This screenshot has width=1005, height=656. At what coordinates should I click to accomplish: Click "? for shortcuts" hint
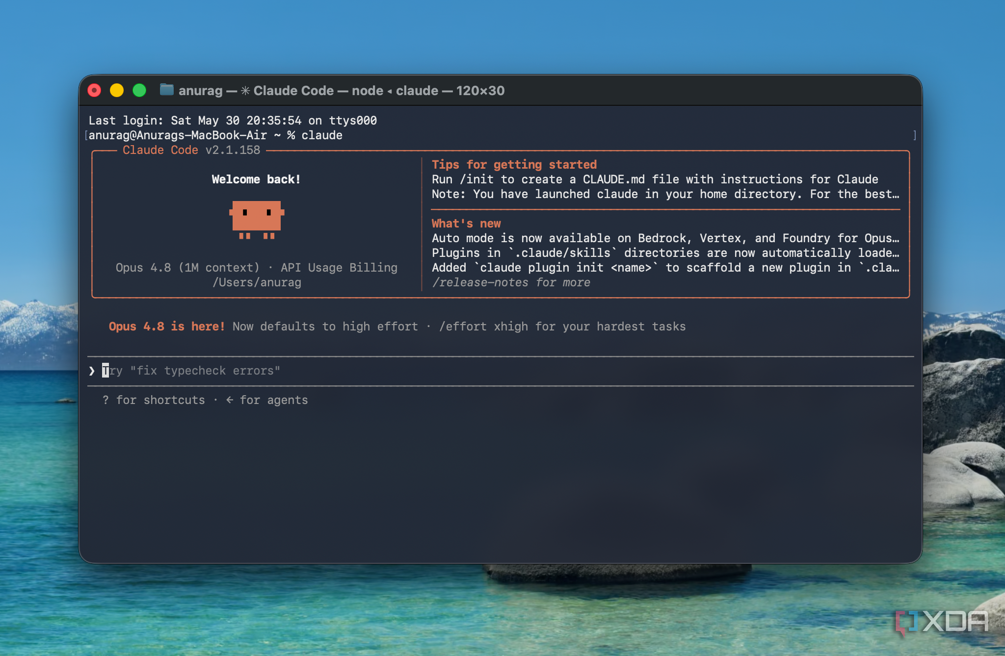(x=154, y=400)
